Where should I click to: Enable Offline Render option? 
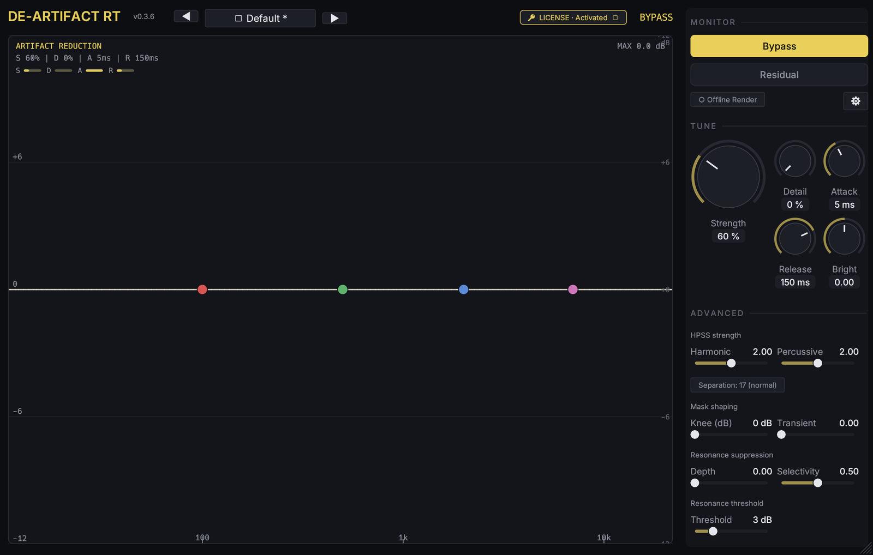(x=728, y=100)
